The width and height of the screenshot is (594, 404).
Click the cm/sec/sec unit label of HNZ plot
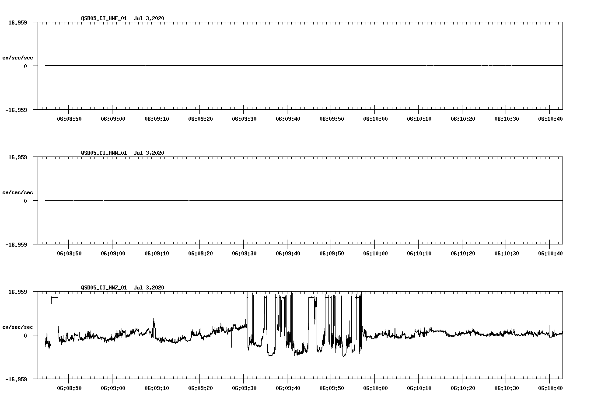pos(17,327)
